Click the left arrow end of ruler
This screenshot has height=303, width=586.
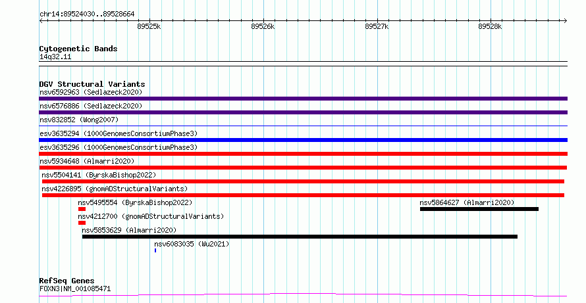(x=41, y=21)
